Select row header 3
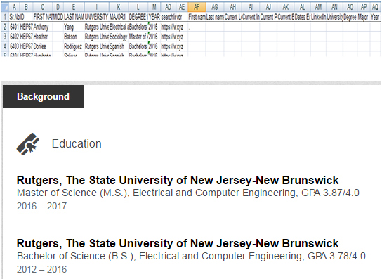382x279 pixels. pyautogui.click(x=5, y=37)
